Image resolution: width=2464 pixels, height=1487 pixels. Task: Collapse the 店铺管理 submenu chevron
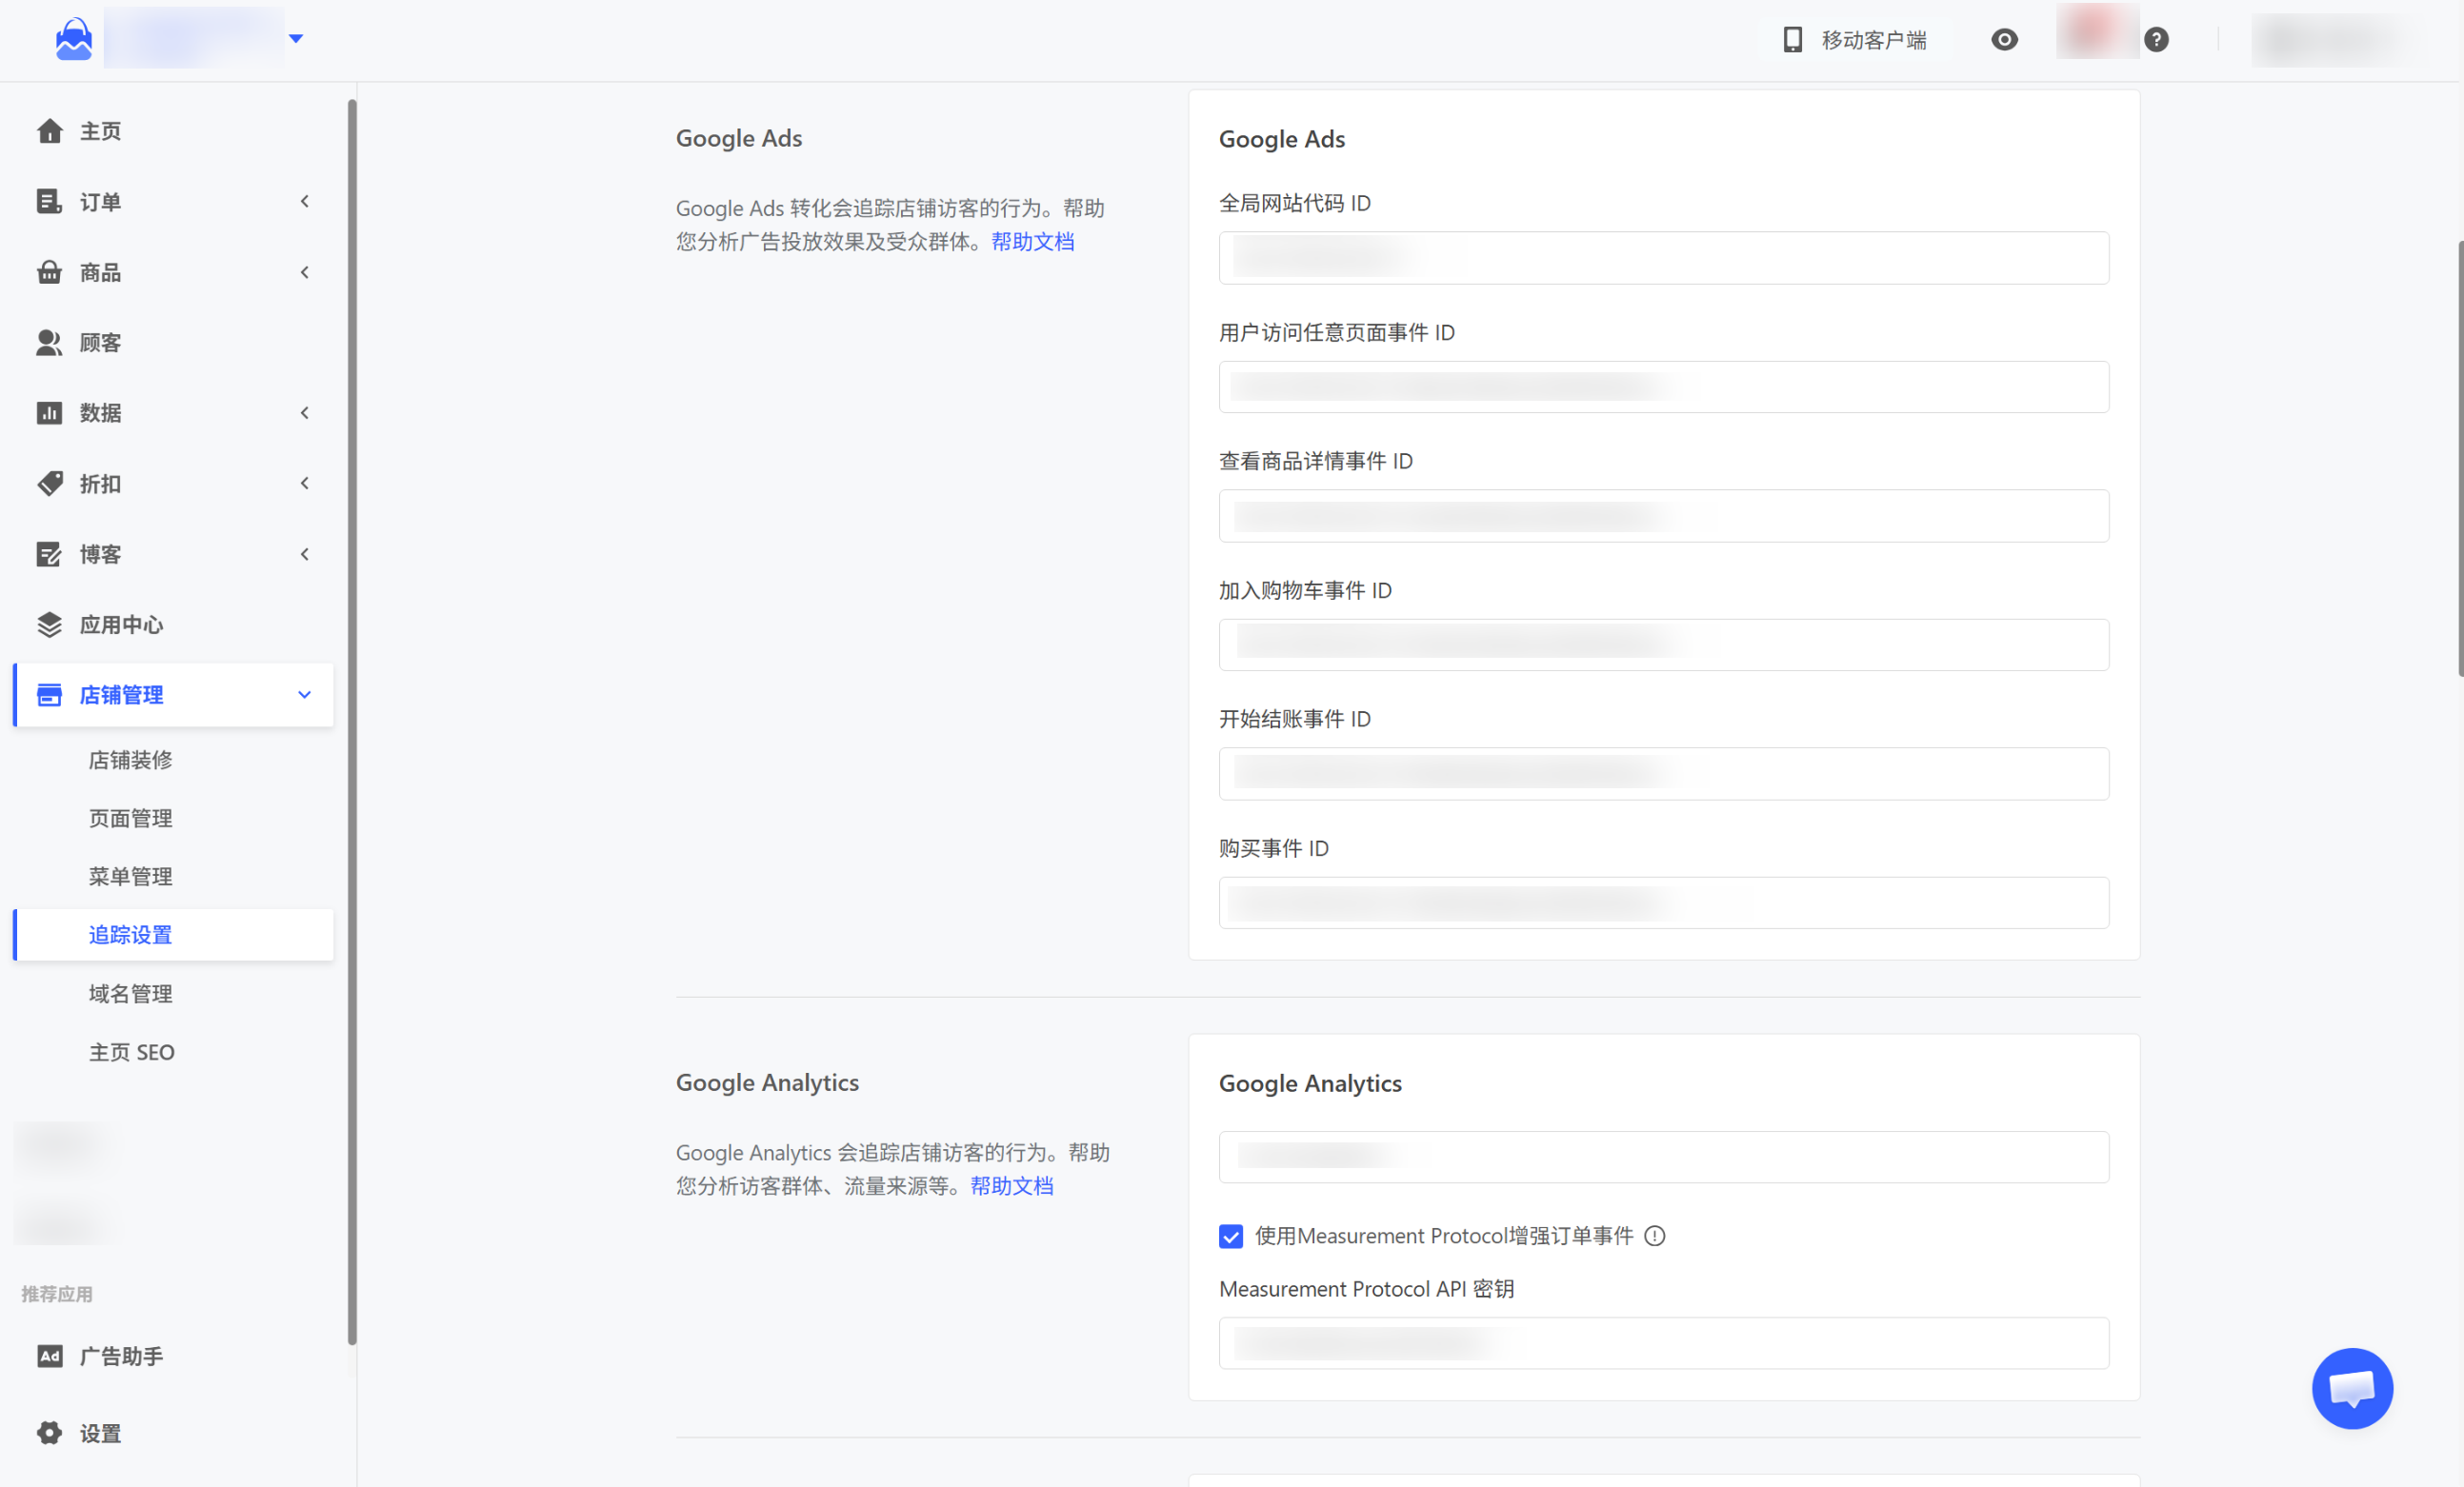tap(305, 696)
